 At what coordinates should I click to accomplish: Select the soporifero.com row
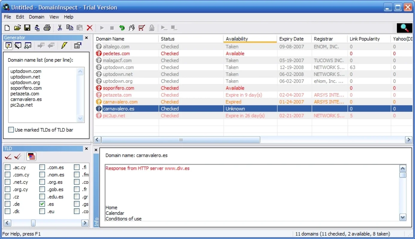253,88
